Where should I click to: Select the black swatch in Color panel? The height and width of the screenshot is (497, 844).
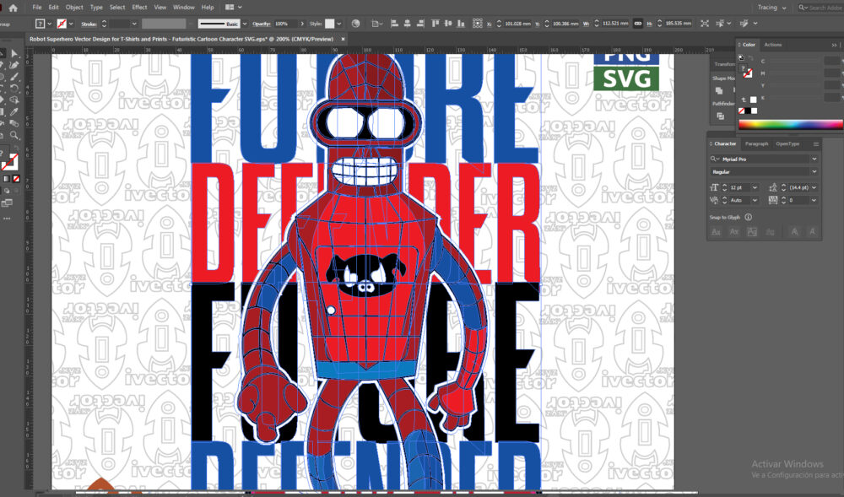[x=748, y=111]
